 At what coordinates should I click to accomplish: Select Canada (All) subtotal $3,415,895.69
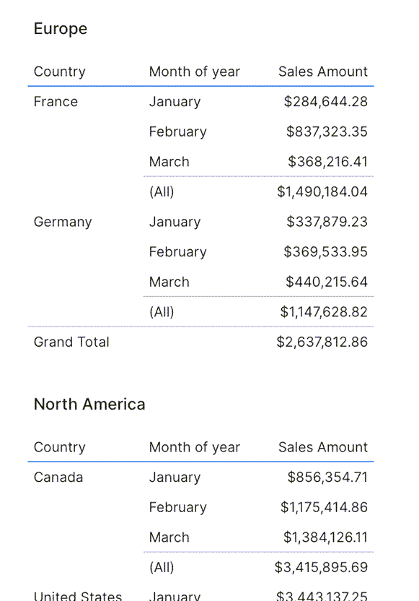321,567
